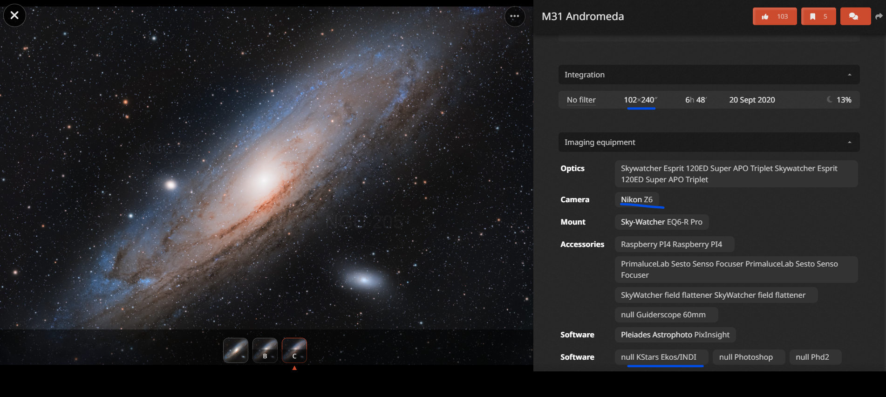
Task: Bookmark this image using the bookmark button
Action: [818, 16]
